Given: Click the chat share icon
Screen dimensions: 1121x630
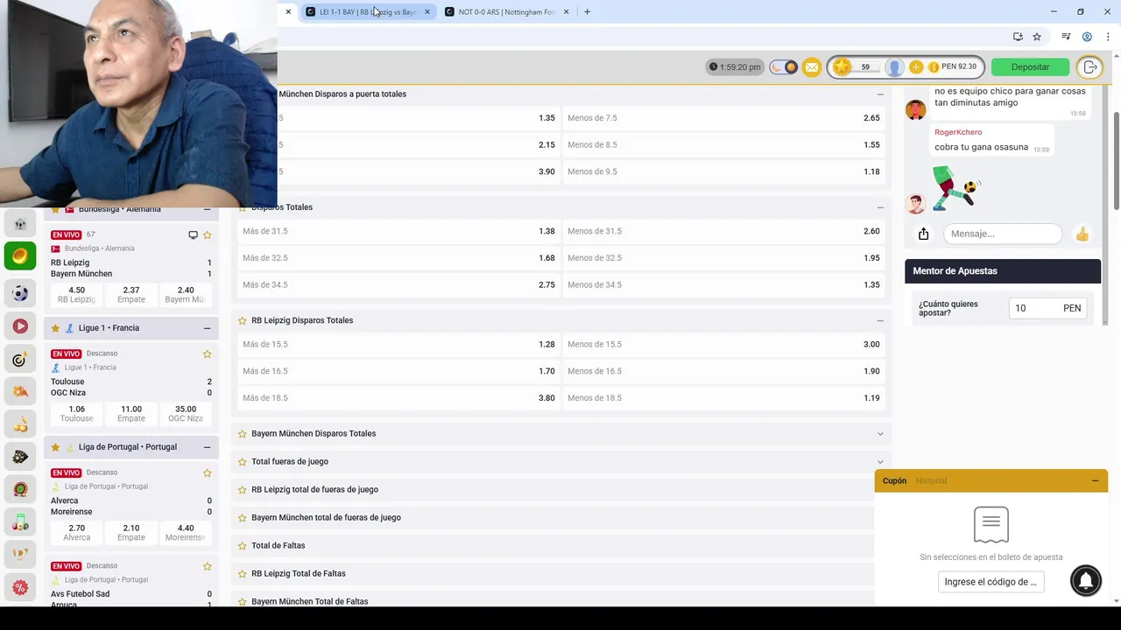Looking at the screenshot, I should [923, 234].
